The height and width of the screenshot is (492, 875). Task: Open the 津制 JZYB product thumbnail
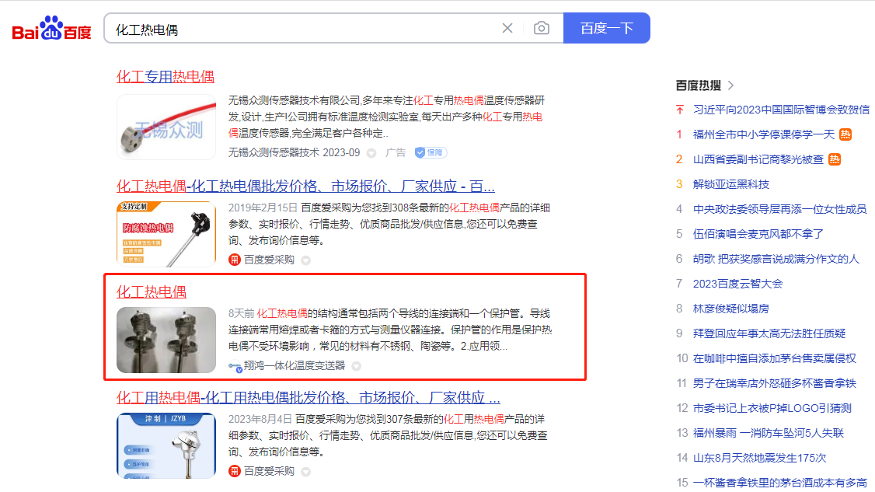166,445
